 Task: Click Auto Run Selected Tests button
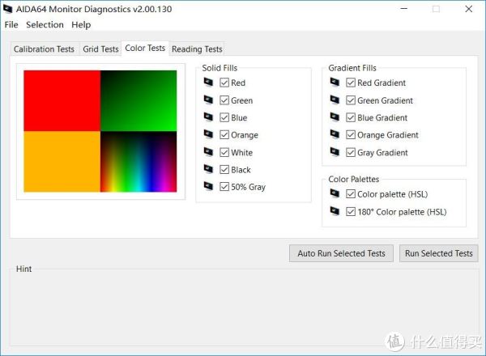[341, 253]
